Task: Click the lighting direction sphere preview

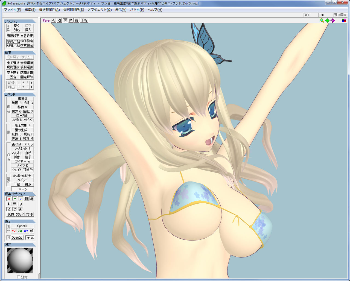Action: click(20, 260)
